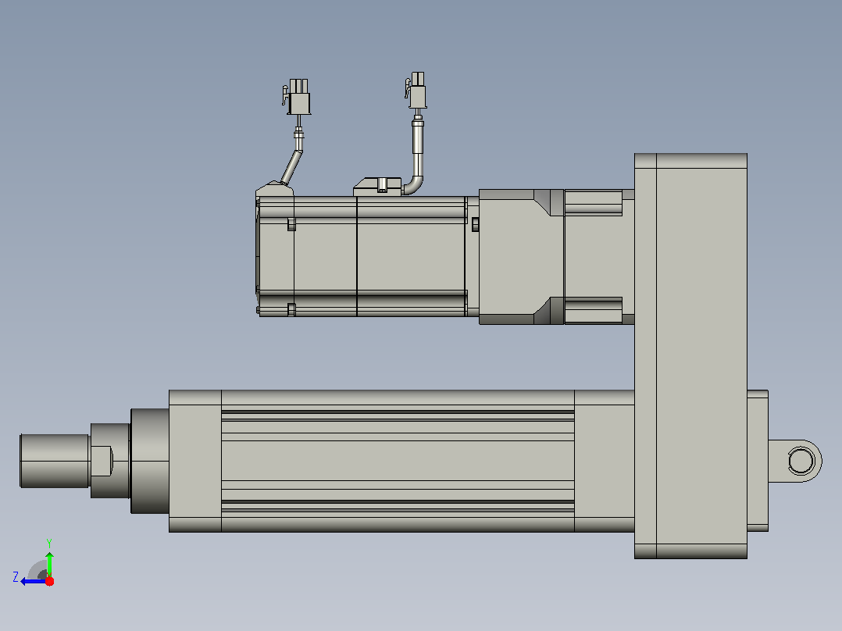This screenshot has height=631, width=842.
Task: Click the blue Z axis arrow of the triad
Action: coord(32,581)
